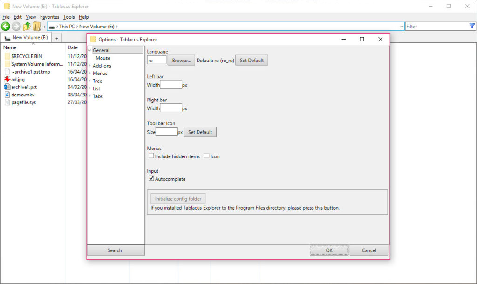
Task: Expand the Tabs options node
Action: pyautogui.click(x=89, y=96)
